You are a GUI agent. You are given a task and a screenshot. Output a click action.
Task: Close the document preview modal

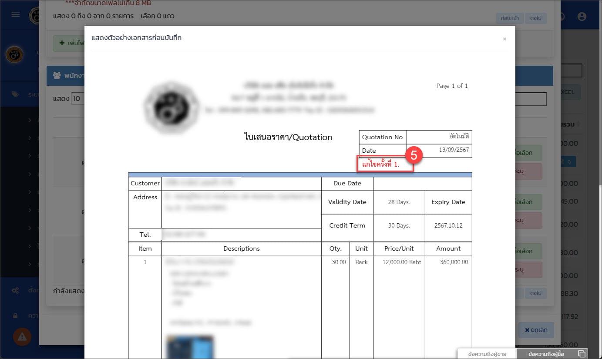tap(504, 39)
